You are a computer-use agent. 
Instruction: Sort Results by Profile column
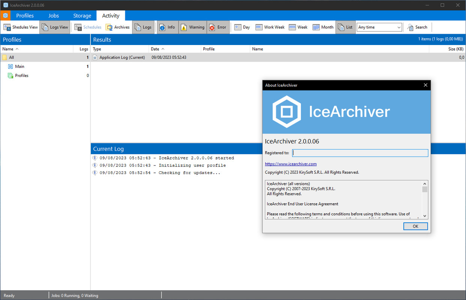[x=225, y=49]
